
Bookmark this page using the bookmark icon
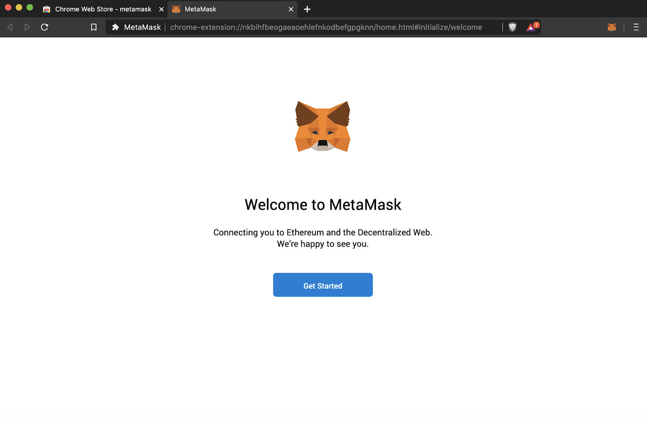[93, 27]
